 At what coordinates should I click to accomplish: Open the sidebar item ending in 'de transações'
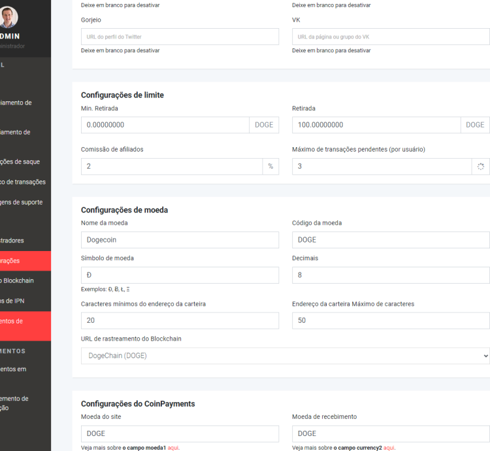tap(24, 182)
